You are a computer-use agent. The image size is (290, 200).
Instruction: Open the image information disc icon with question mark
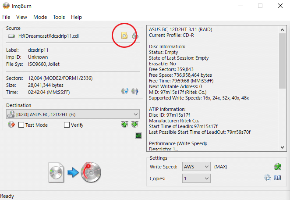(135, 91)
